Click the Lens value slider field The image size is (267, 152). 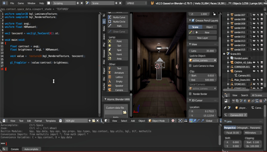tap(203, 51)
